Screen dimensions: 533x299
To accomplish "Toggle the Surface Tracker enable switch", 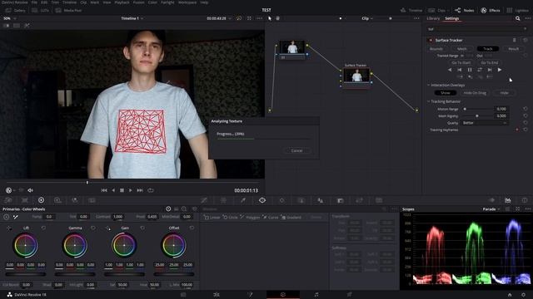I will [x=431, y=40].
